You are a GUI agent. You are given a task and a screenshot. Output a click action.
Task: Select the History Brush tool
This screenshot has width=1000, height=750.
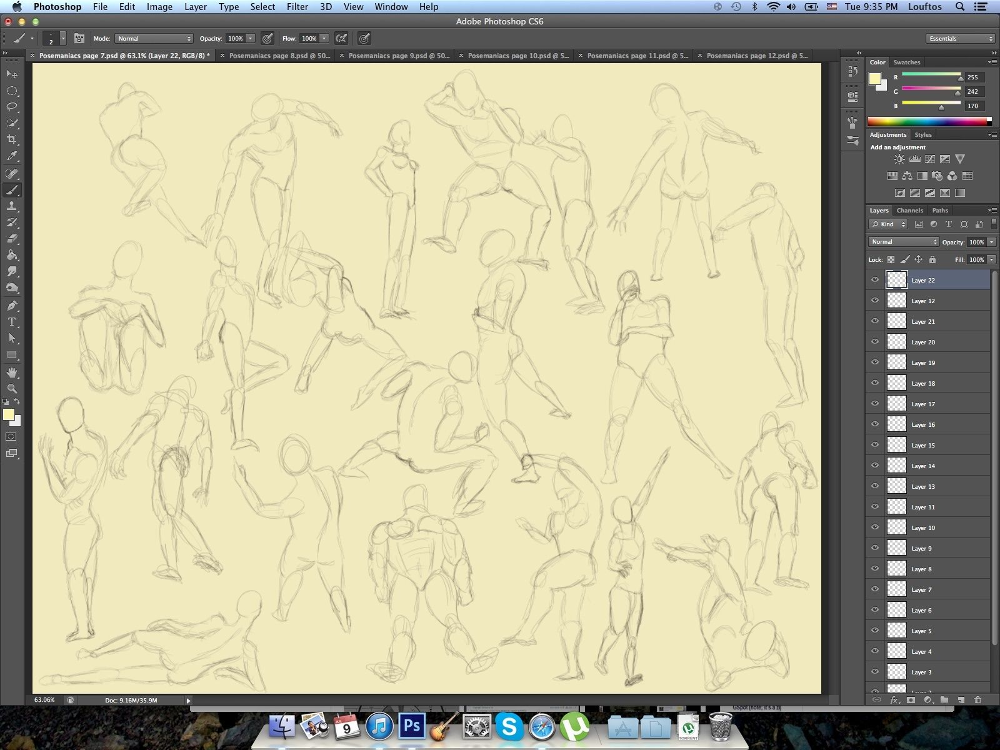[12, 222]
